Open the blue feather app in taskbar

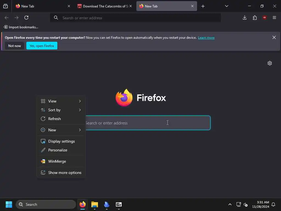[107, 204]
